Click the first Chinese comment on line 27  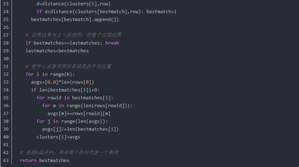73,35
